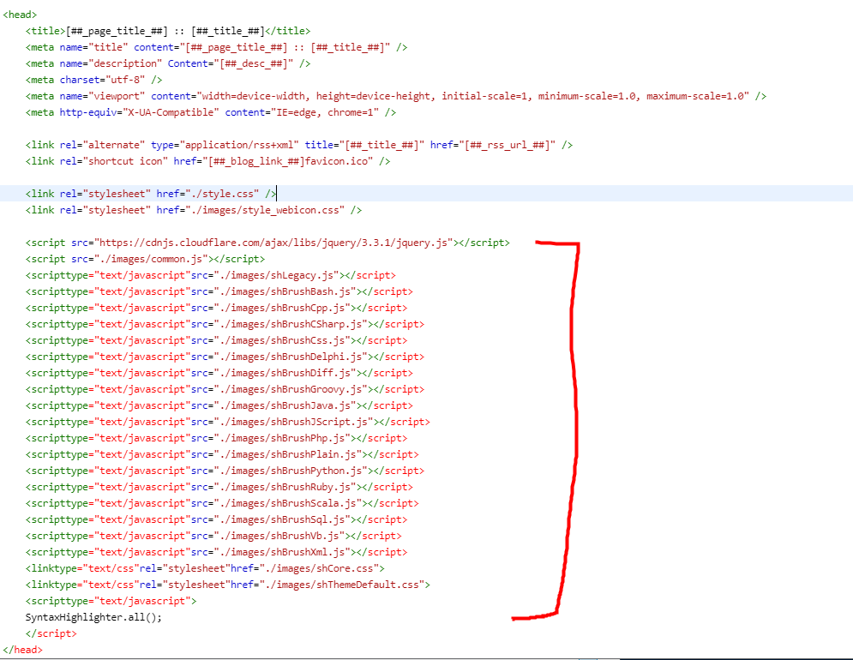Click the shBrushCss.js script line
The image size is (853, 660).
tap(216, 340)
